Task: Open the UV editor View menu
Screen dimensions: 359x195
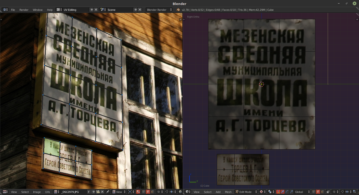Action: pyautogui.click(x=14, y=192)
